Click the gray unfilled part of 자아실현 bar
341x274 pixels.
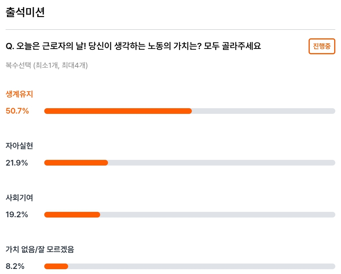click(x=222, y=163)
